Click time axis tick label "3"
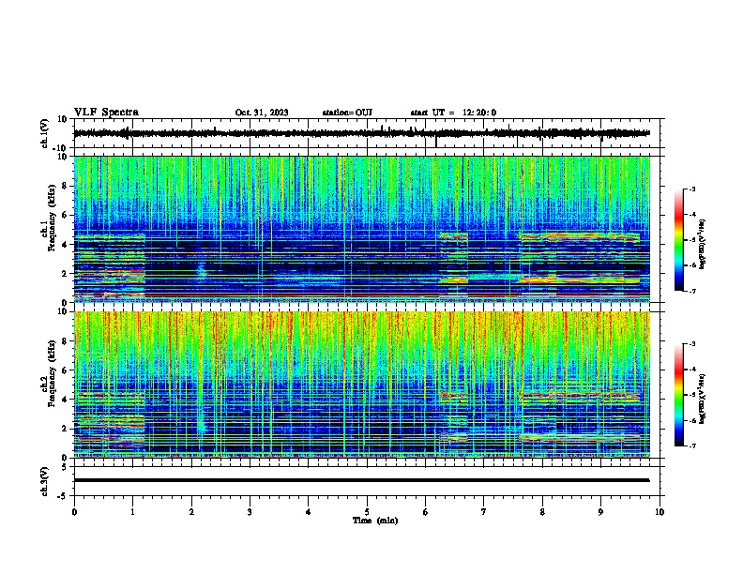This screenshot has width=743, height=574. click(x=250, y=512)
